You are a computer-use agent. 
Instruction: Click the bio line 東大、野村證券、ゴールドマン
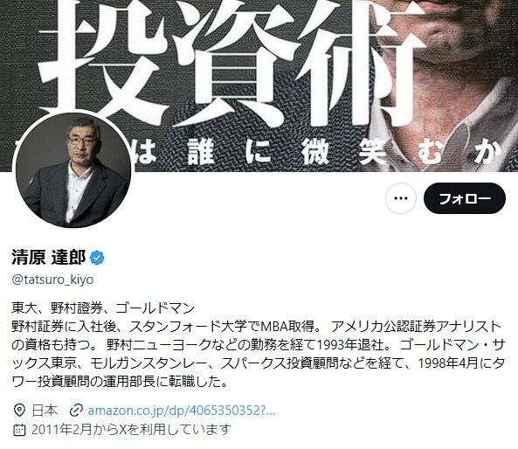tap(103, 308)
